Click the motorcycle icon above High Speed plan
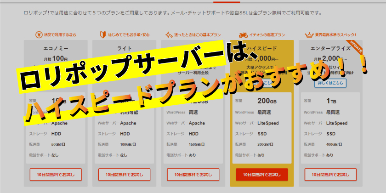This screenshot has height=193, width=386. click(x=243, y=35)
